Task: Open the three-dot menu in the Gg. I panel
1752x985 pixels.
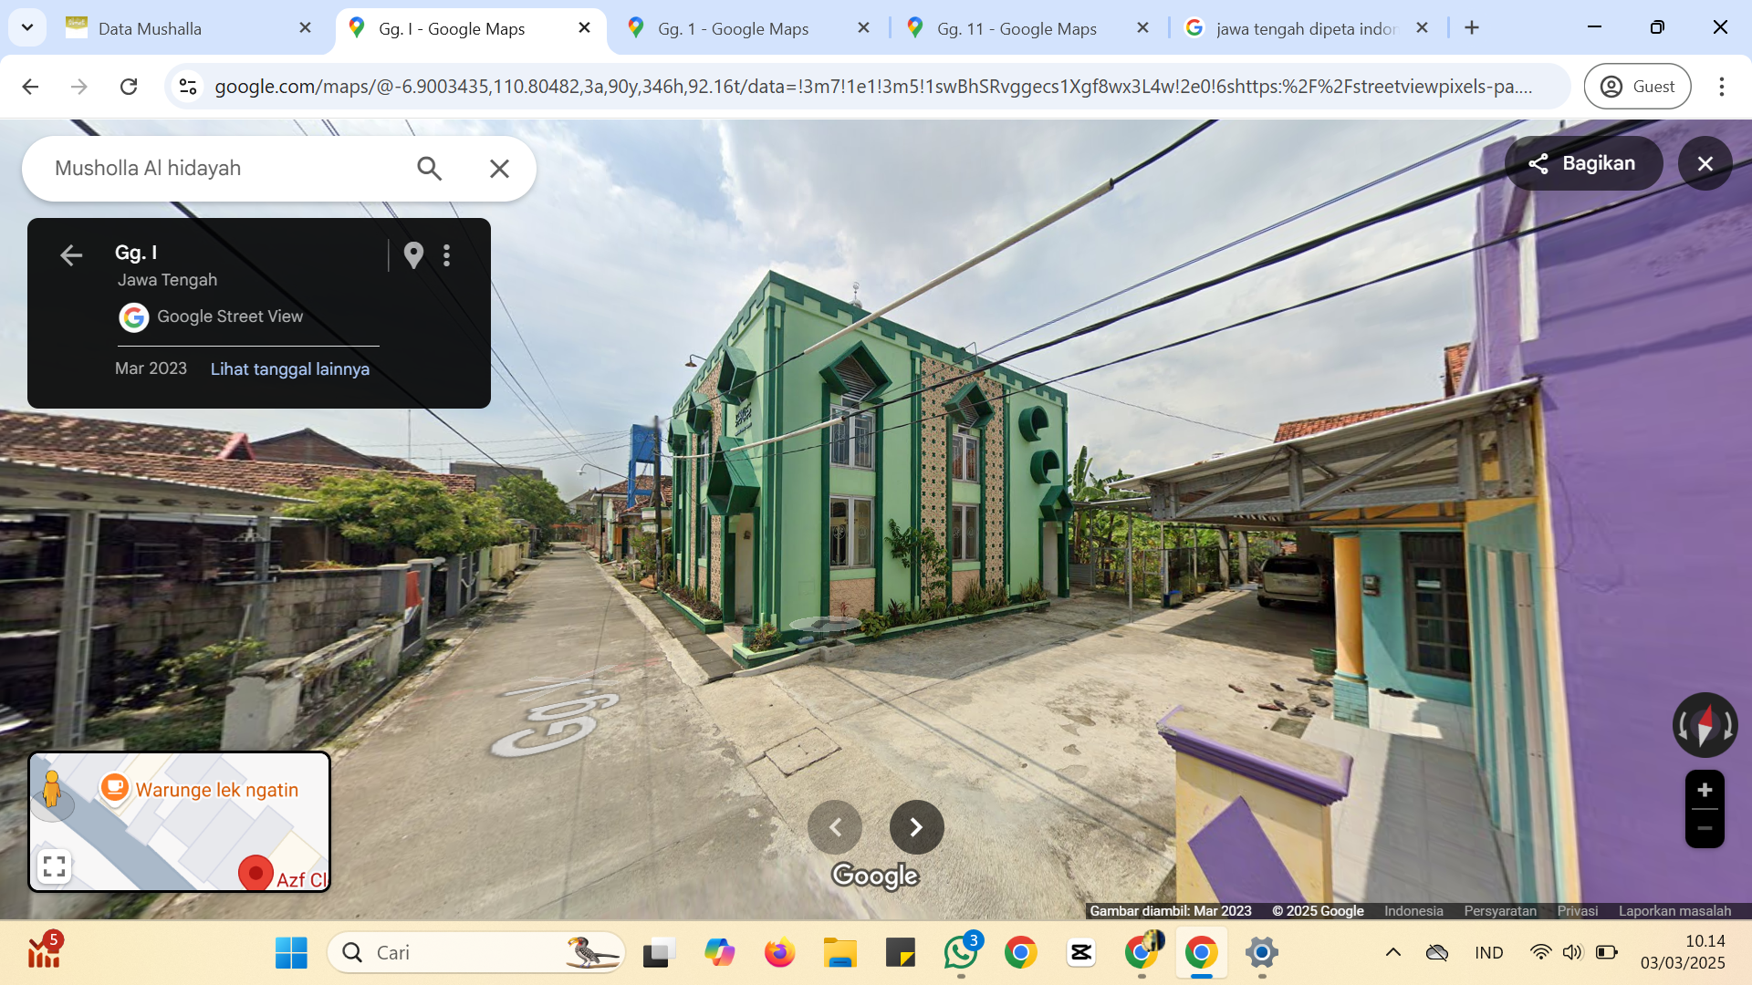Action: (446, 255)
